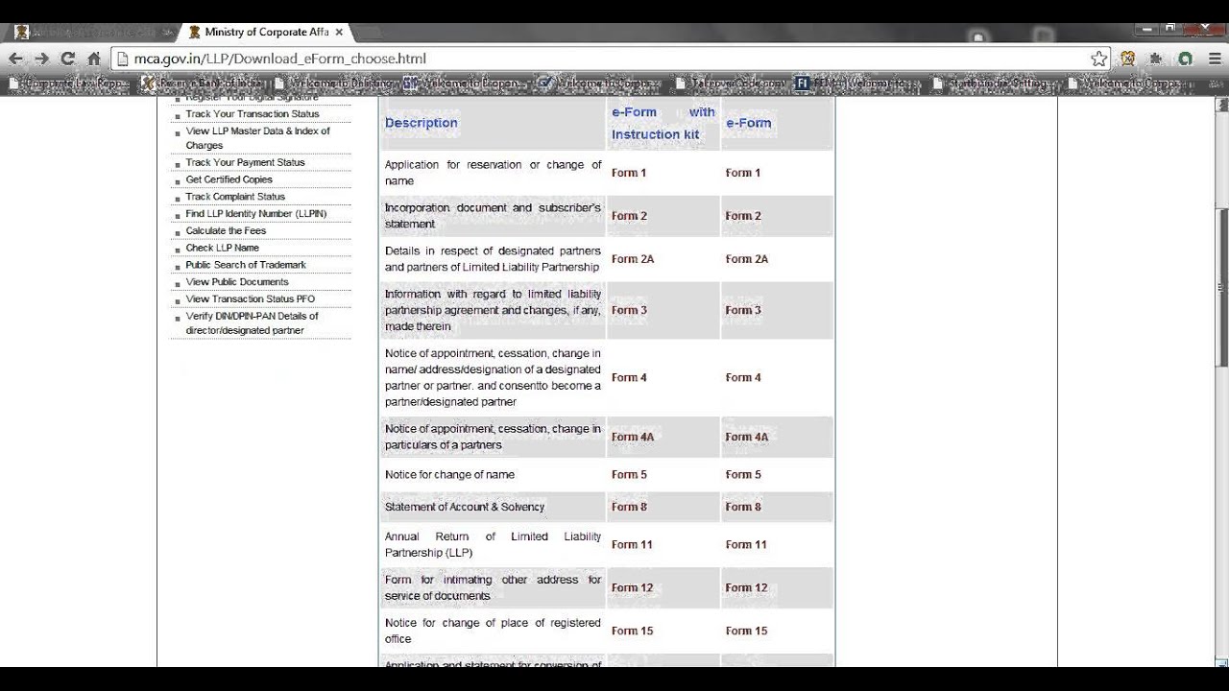Download Form 2 with instruction kit

[x=629, y=216]
